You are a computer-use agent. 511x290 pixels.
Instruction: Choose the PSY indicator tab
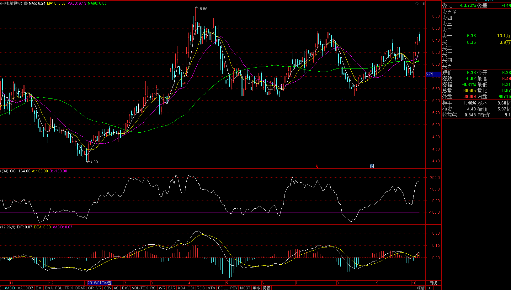pos(234,288)
